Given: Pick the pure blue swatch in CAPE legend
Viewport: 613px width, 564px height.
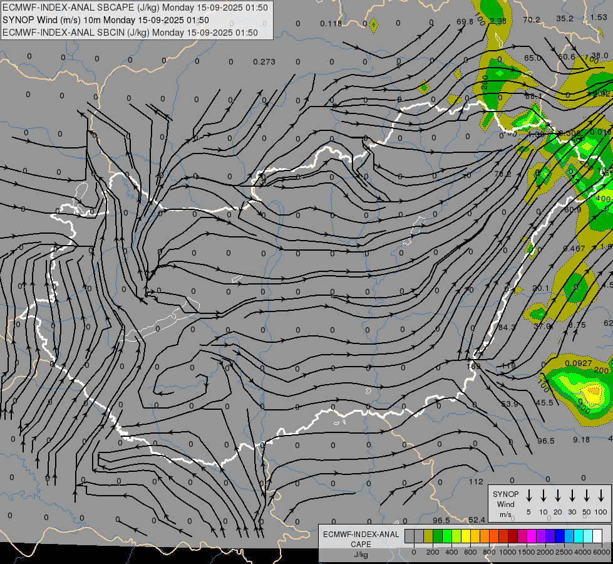Looking at the screenshot, I should point(559,536).
